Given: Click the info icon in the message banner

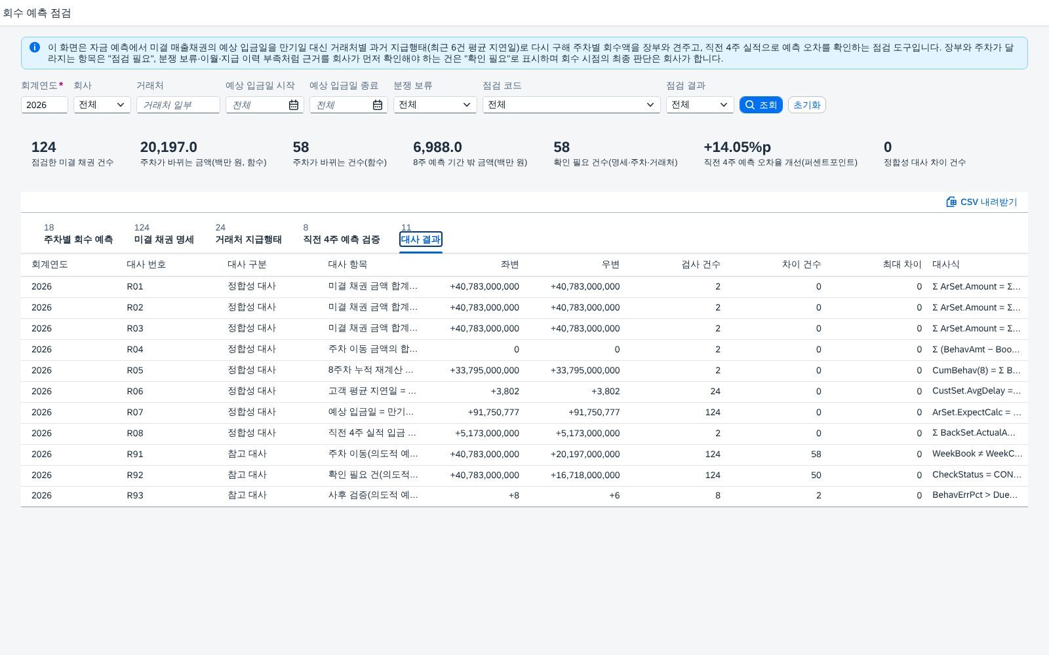Looking at the screenshot, I should click(35, 47).
